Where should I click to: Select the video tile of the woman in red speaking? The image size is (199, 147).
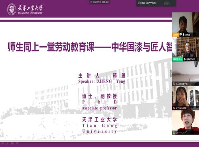185,123
